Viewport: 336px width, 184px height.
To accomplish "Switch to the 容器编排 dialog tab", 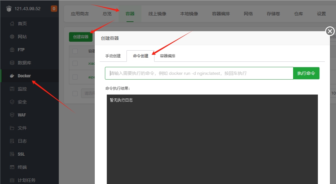I will 168,56.
